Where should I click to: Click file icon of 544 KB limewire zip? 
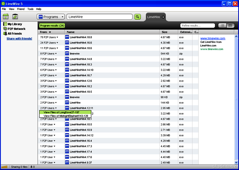pos(67,54)
